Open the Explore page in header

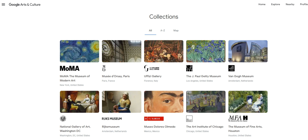275,4
